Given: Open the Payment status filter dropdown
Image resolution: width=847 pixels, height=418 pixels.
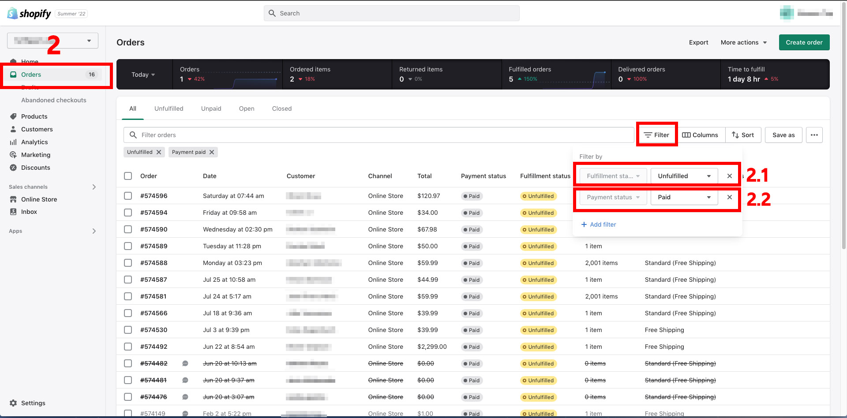Looking at the screenshot, I should point(612,197).
